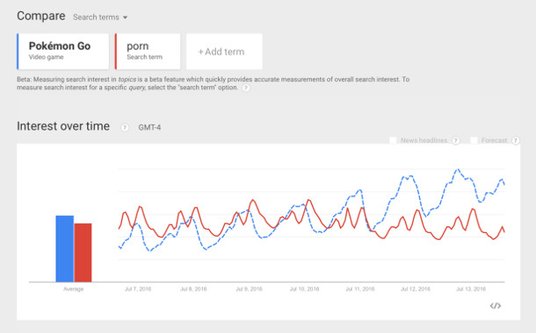
Task: Open help icon after beta notice text
Action: click(x=246, y=88)
